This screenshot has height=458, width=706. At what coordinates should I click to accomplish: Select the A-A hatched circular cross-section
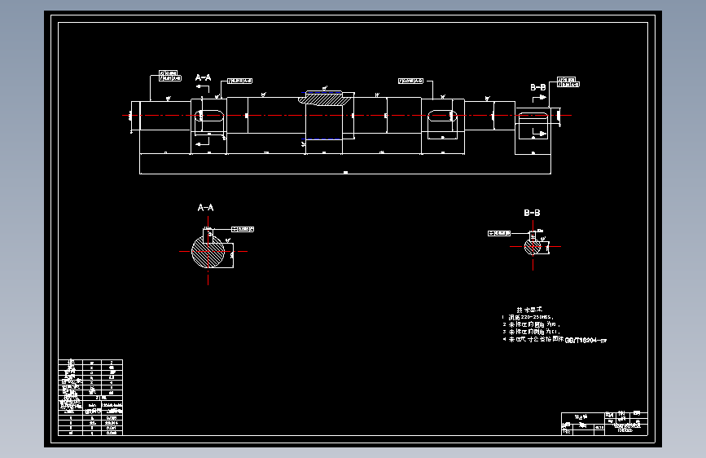(x=208, y=252)
